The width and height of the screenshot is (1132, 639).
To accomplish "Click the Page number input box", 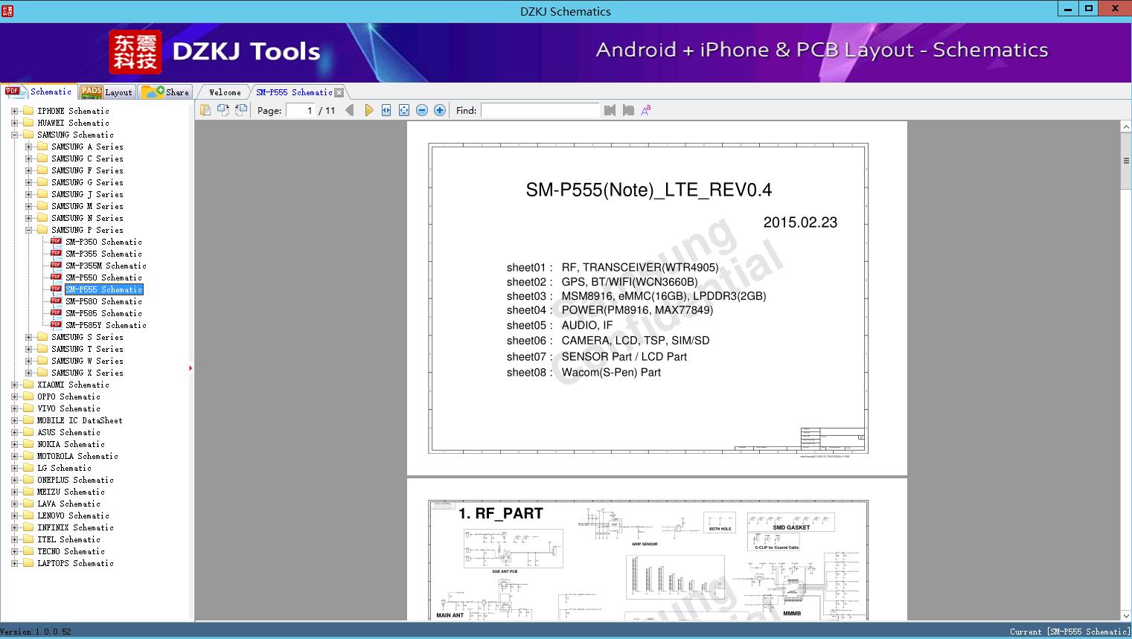I will coord(300,110).
